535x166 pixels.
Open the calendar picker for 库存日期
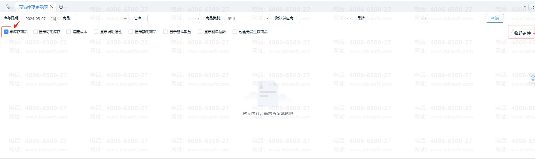click(x=53, y=19)
